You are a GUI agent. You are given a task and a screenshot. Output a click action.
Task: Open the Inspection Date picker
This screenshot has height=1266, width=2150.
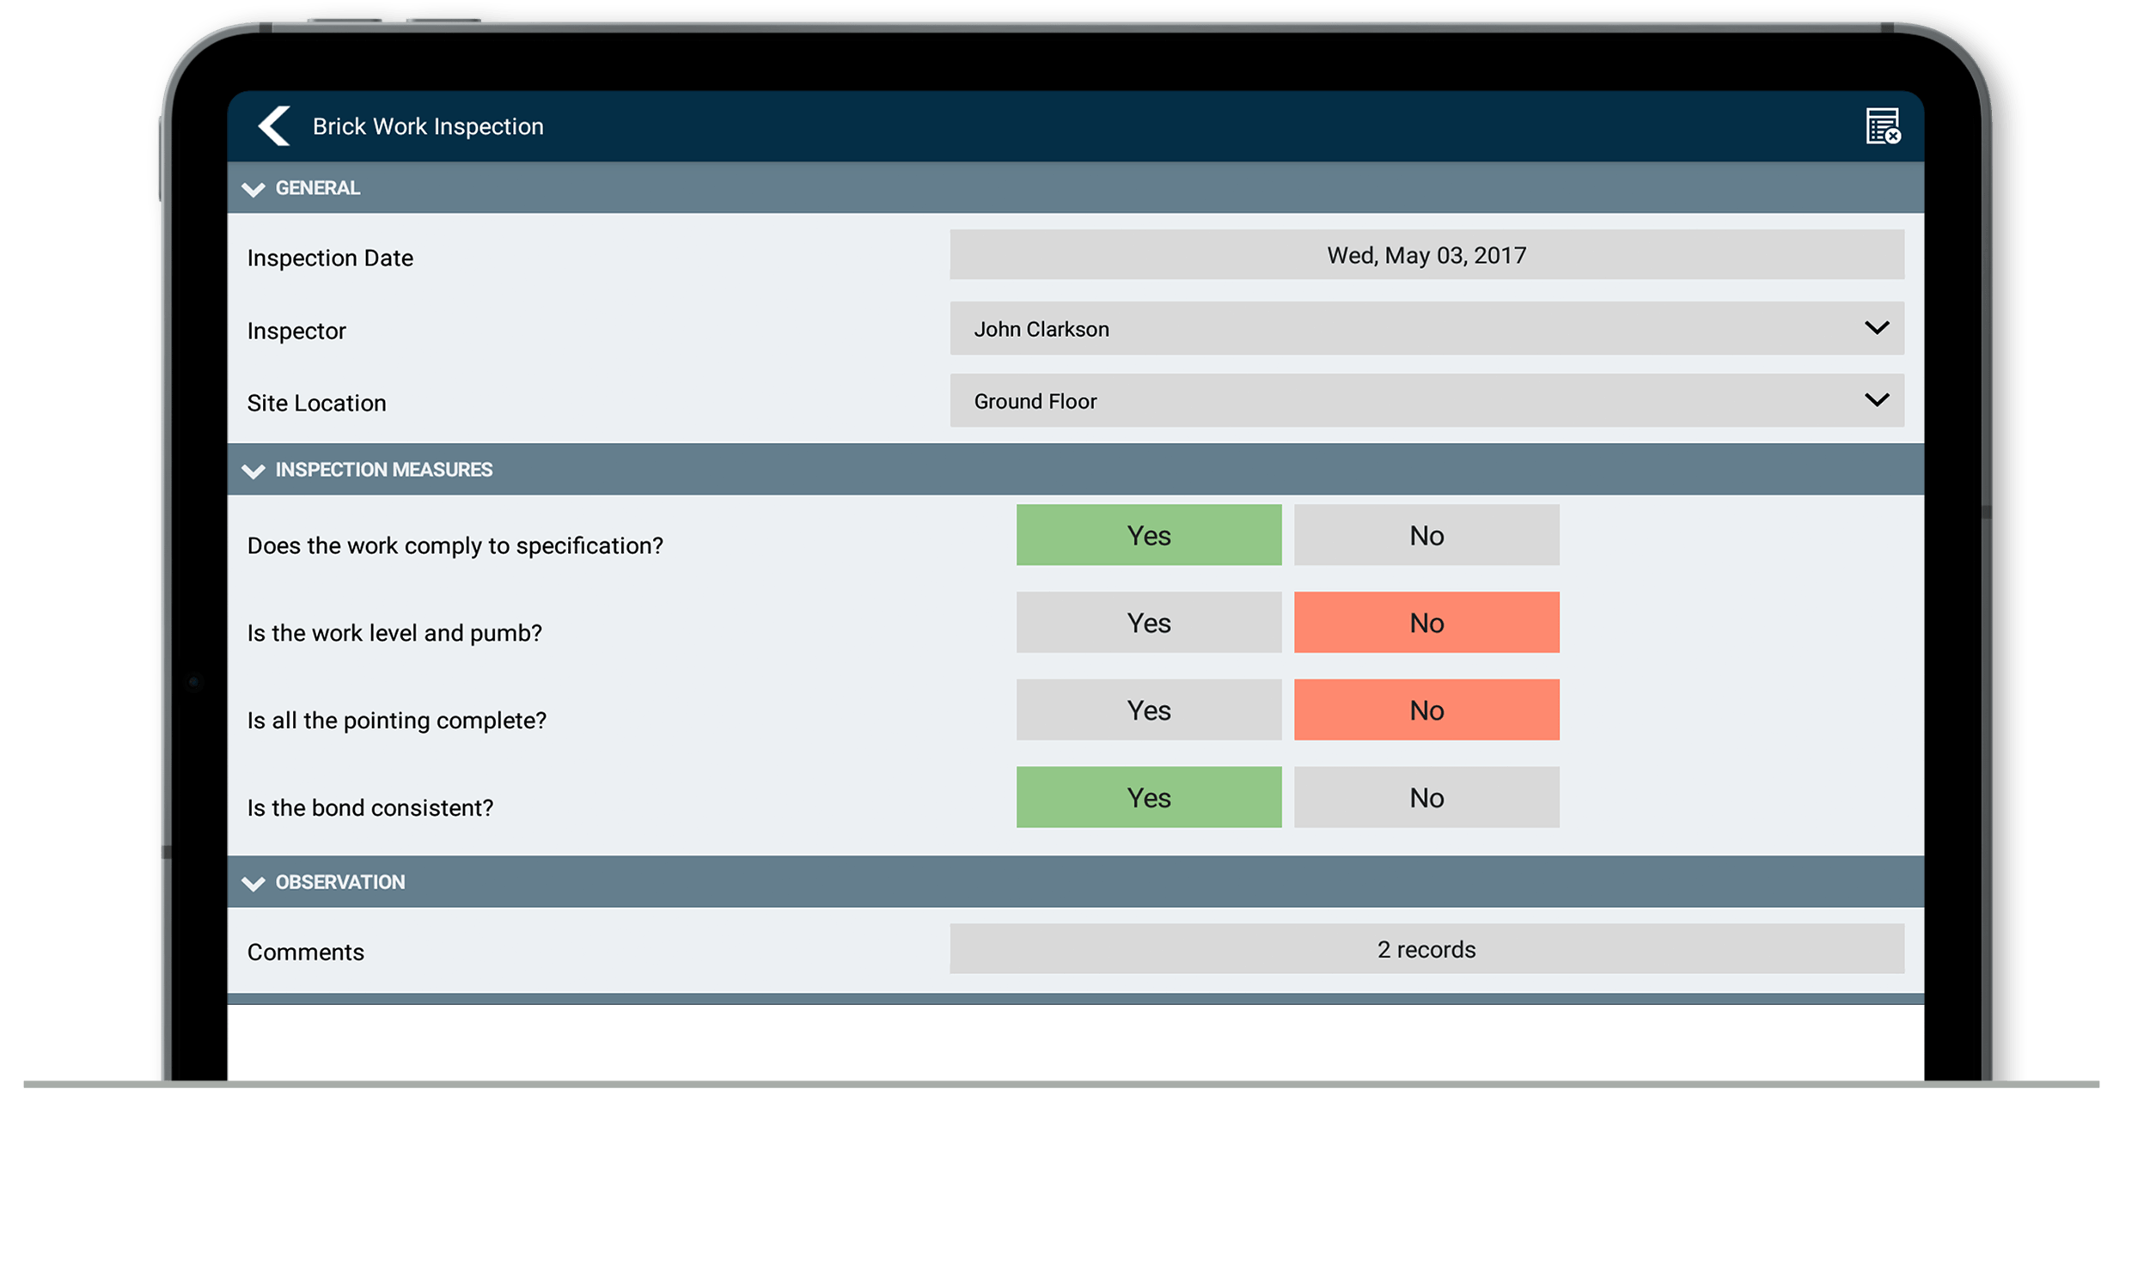pos(1426,254)
